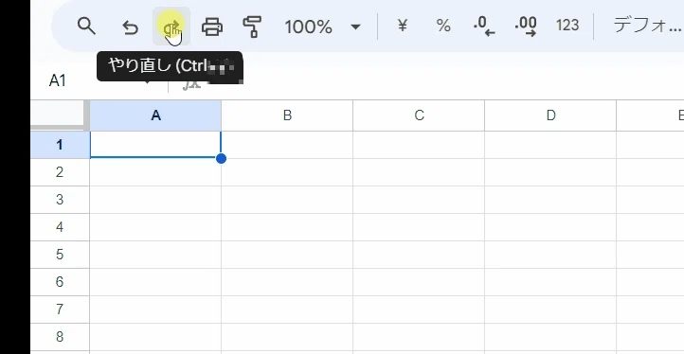684x354 pixels.
Task: Print the spreadsheet via printer icon
Action: tap(212, 27)
